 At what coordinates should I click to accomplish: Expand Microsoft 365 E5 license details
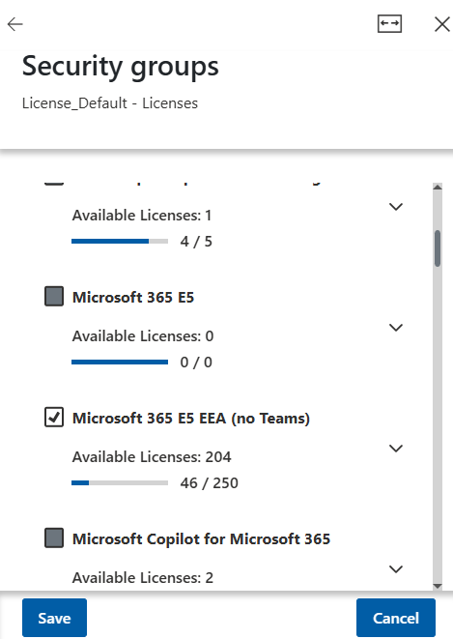(396, 328)
